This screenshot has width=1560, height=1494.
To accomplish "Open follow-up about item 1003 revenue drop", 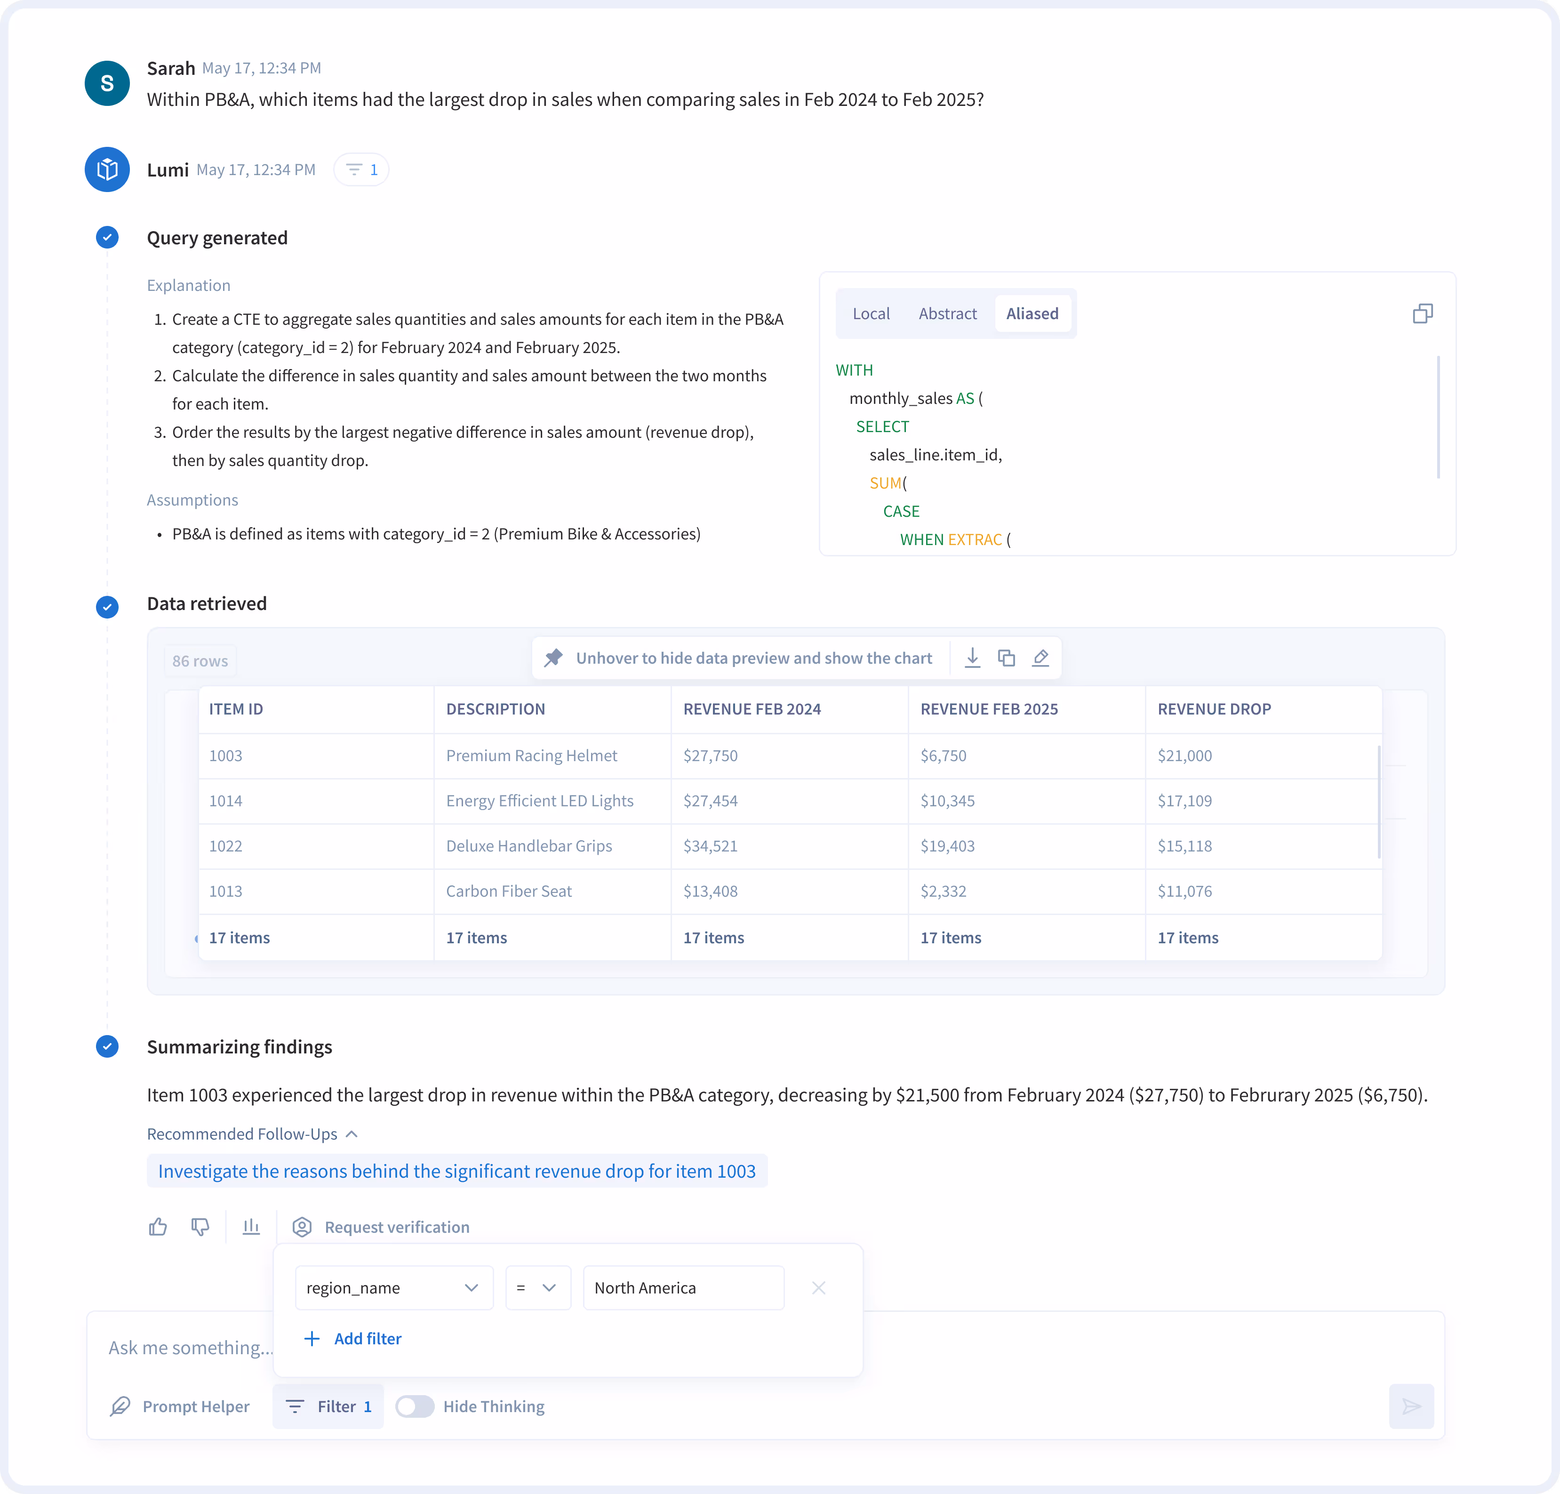I will [457, 1172].
